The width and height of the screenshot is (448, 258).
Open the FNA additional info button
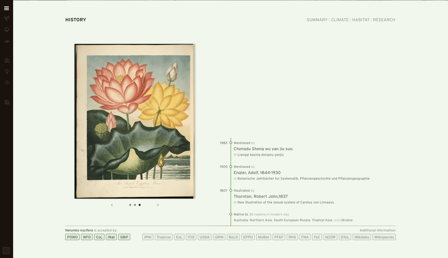(x=305, y=237)
